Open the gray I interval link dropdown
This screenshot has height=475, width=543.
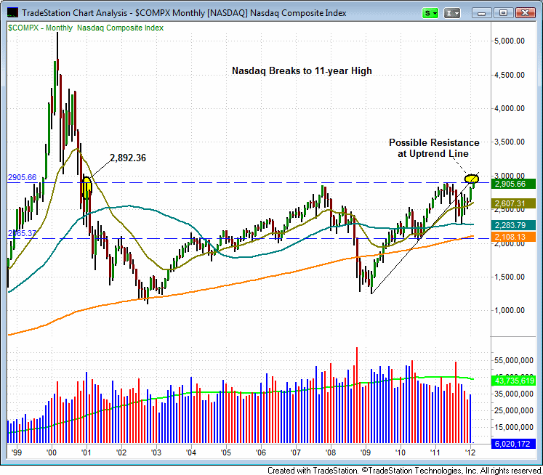452,13
